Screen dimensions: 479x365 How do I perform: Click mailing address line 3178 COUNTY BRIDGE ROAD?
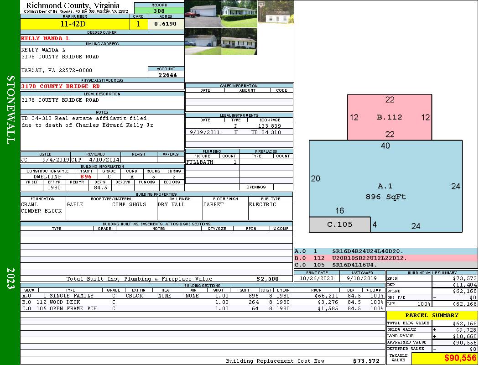point(60,57)
